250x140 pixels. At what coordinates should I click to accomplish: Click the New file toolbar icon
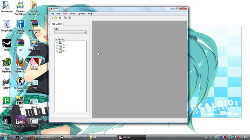[52, 18]
